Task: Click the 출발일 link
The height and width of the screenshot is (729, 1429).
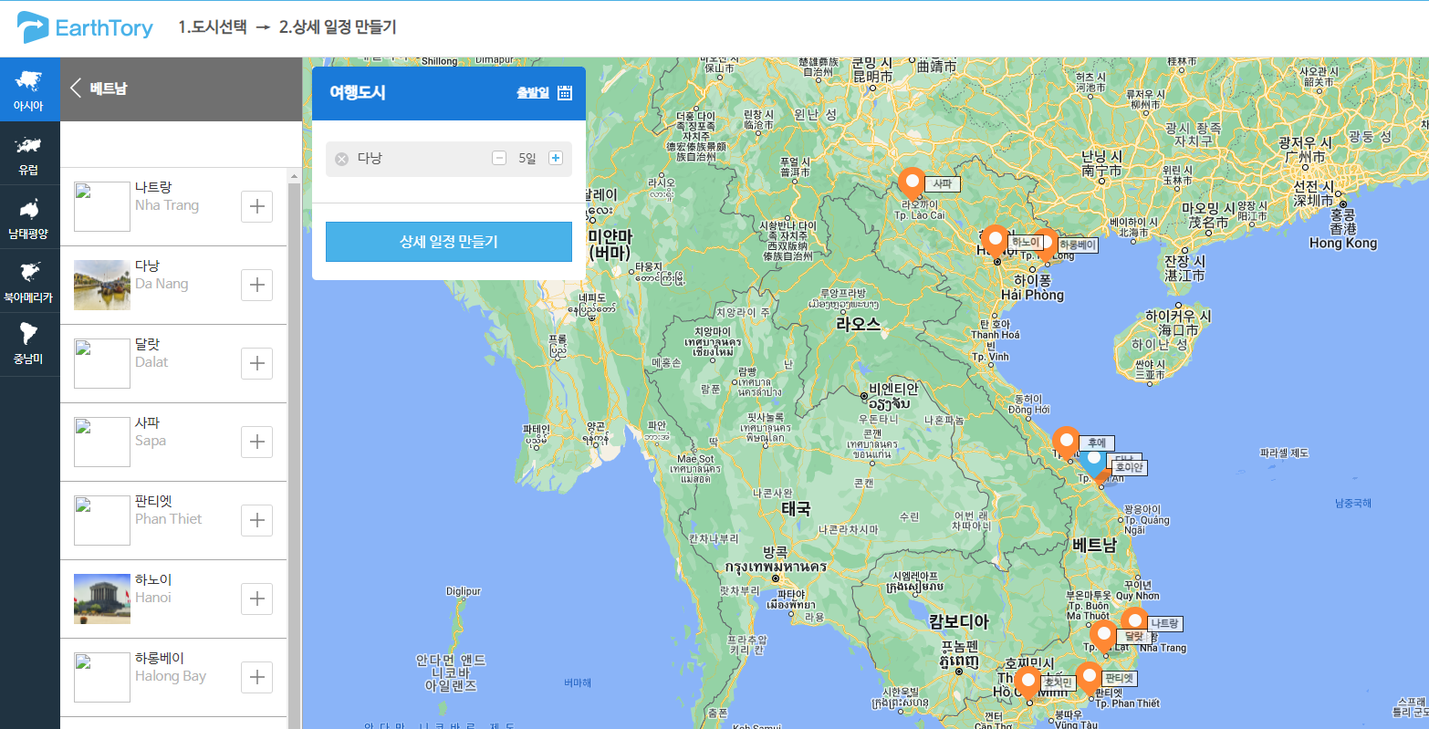Action: (533, 92)
